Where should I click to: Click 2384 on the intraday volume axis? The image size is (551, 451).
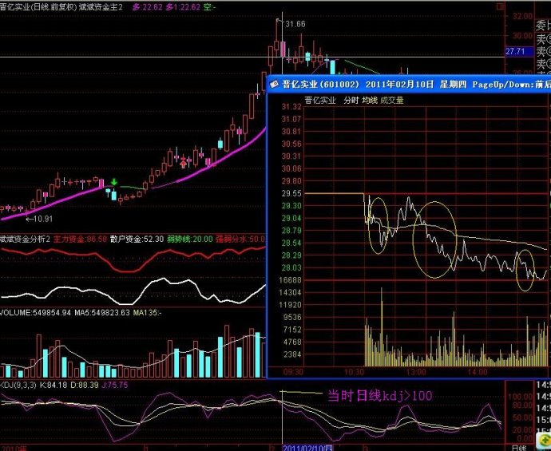tap(291, 354)
